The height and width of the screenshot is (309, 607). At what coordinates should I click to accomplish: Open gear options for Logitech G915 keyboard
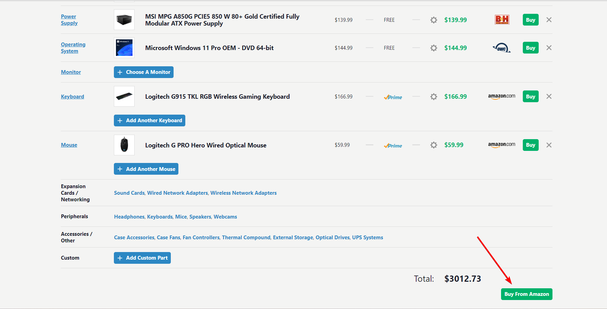pos(434,97)
